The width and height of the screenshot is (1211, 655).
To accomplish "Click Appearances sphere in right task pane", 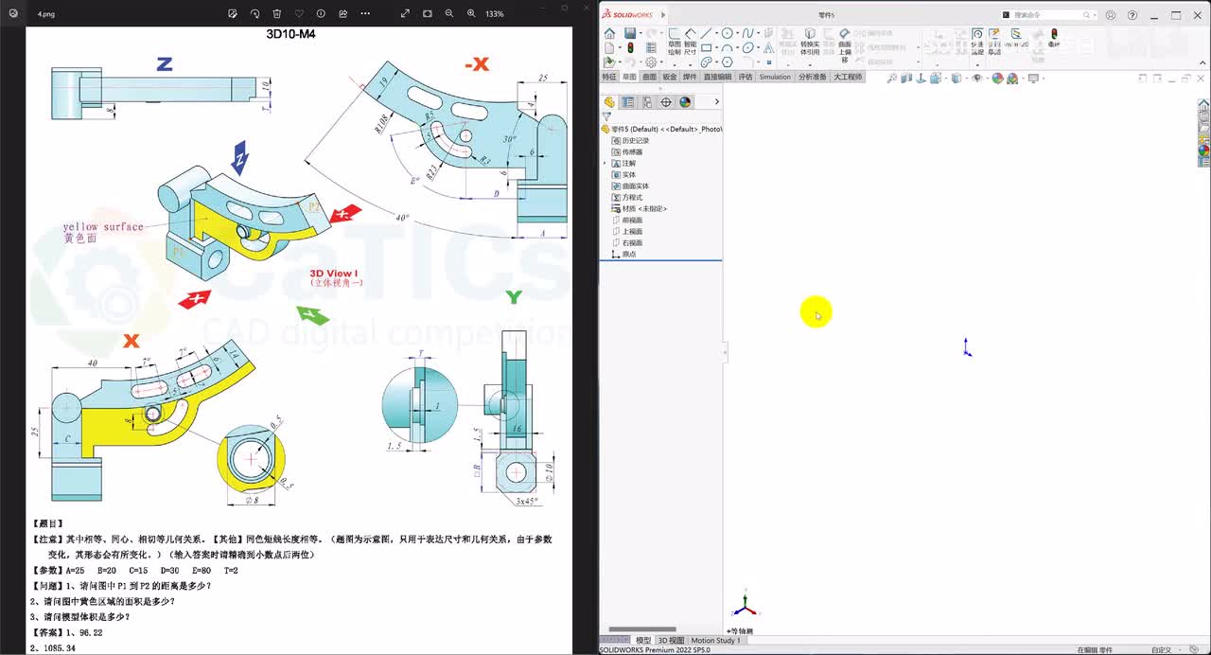I will pos(1203,150).
